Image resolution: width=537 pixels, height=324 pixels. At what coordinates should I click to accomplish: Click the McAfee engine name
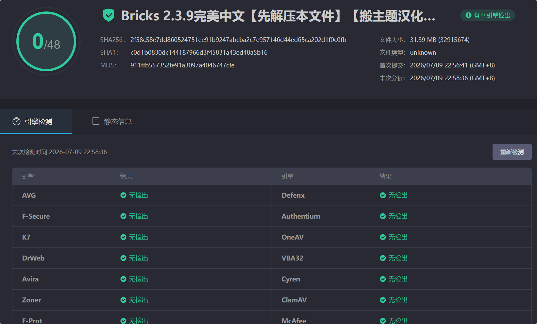[294, 321]
